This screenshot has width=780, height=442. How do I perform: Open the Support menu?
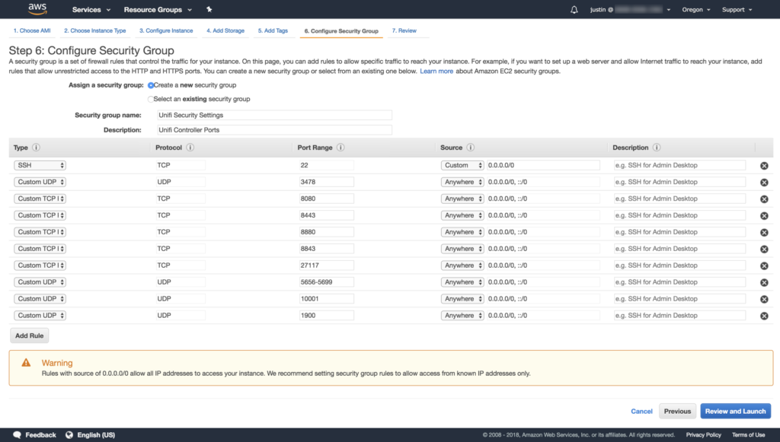click(x=737, y=9)
